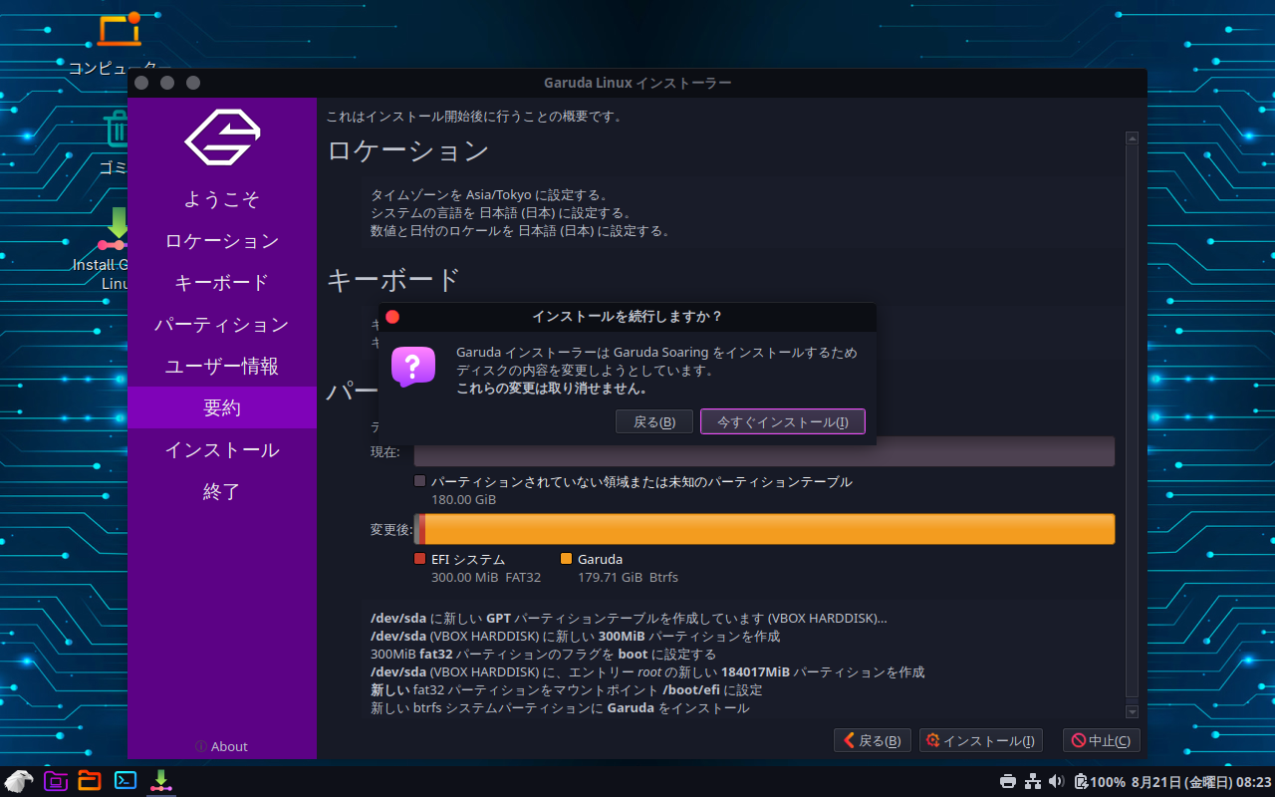Open the network tray icon

pyautogui.click(x=1033, y=781)
